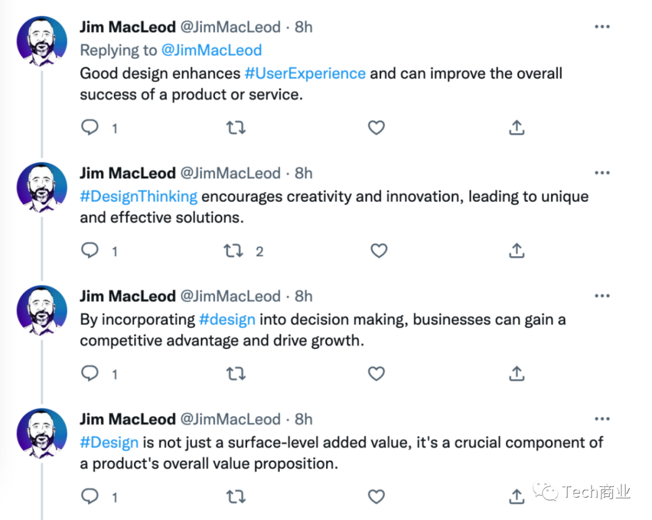Like the UserExperience tweet with the heart
The height and width of the screenshot is (520, 652).
coord(376,127)
